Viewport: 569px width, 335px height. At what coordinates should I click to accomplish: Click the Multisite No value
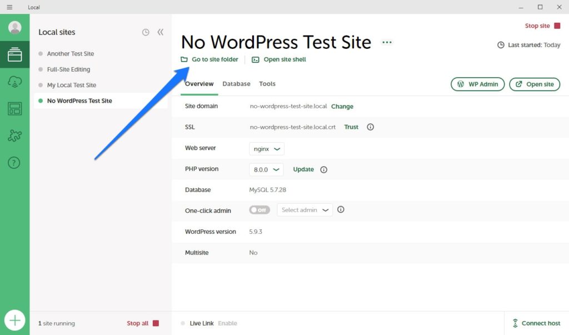[253, 253]
